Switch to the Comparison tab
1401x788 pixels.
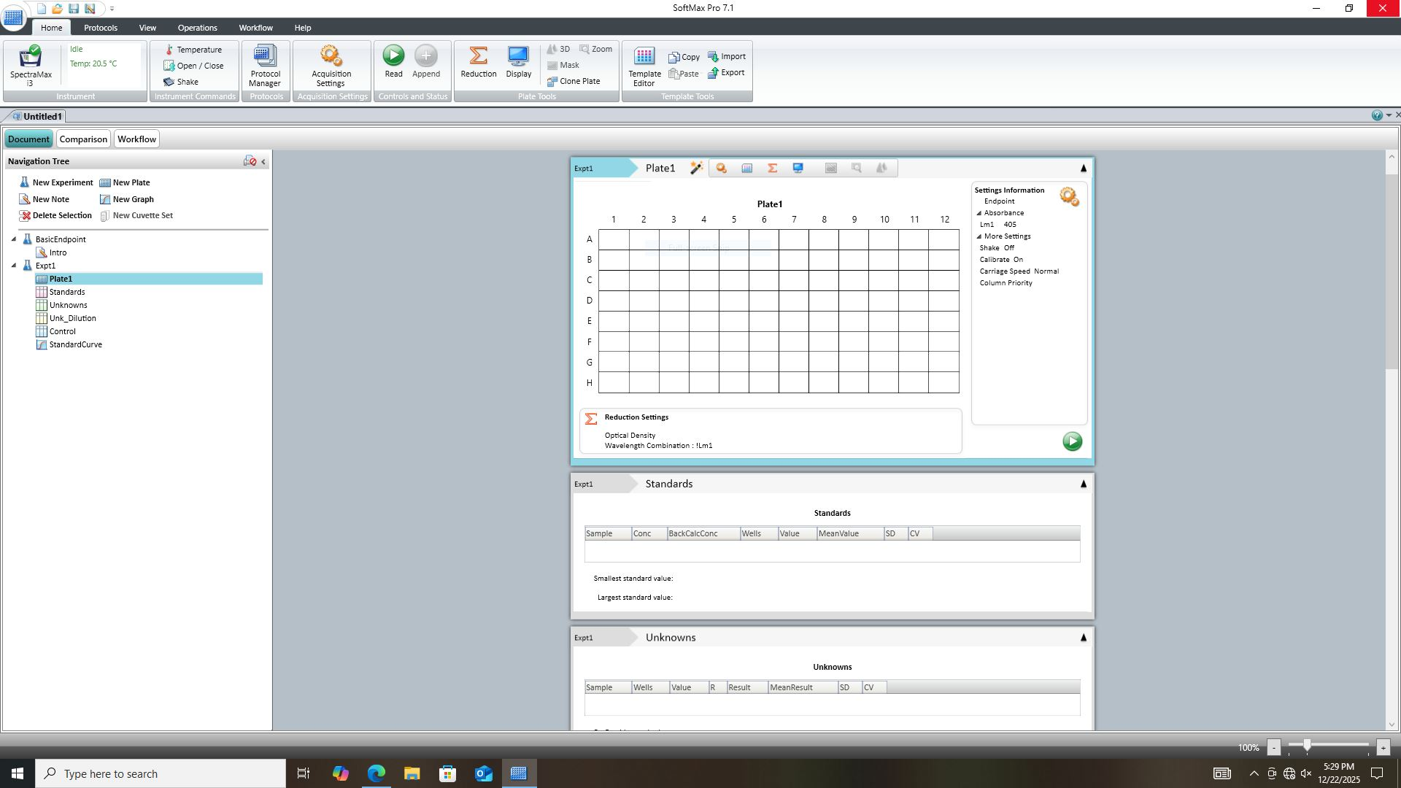[x=83, y=139]
